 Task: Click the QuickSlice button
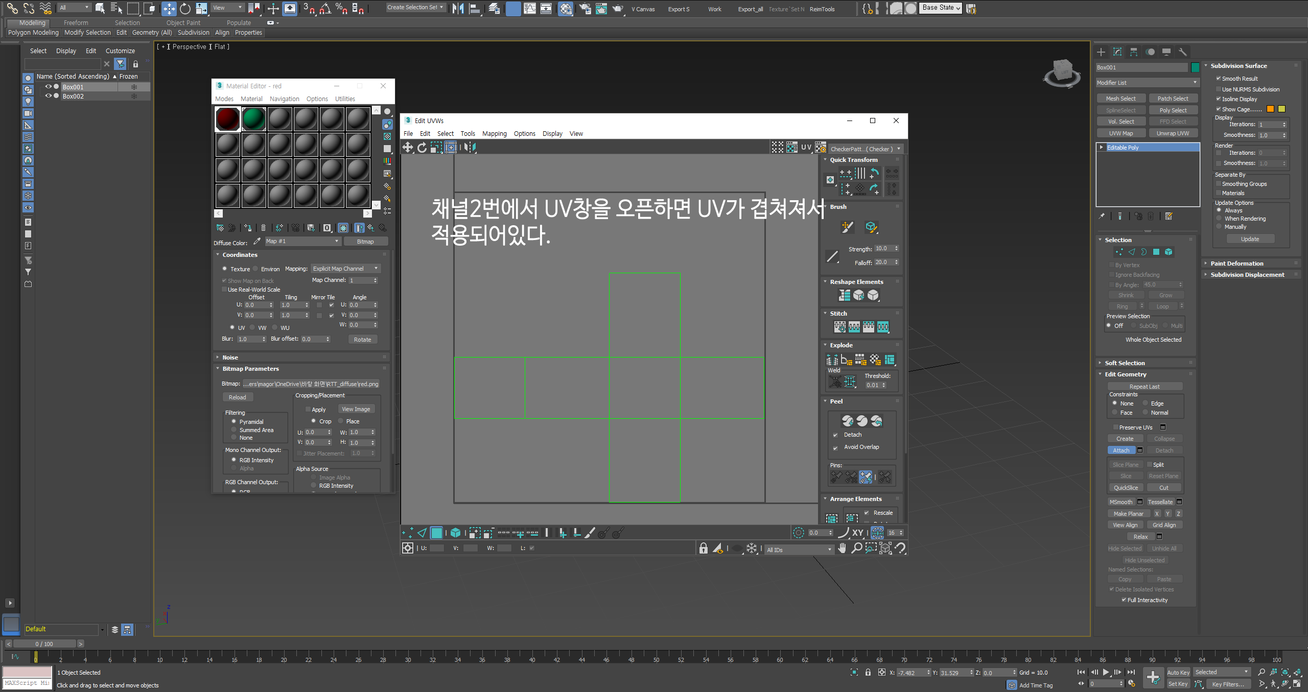(x=1126, y=488)
